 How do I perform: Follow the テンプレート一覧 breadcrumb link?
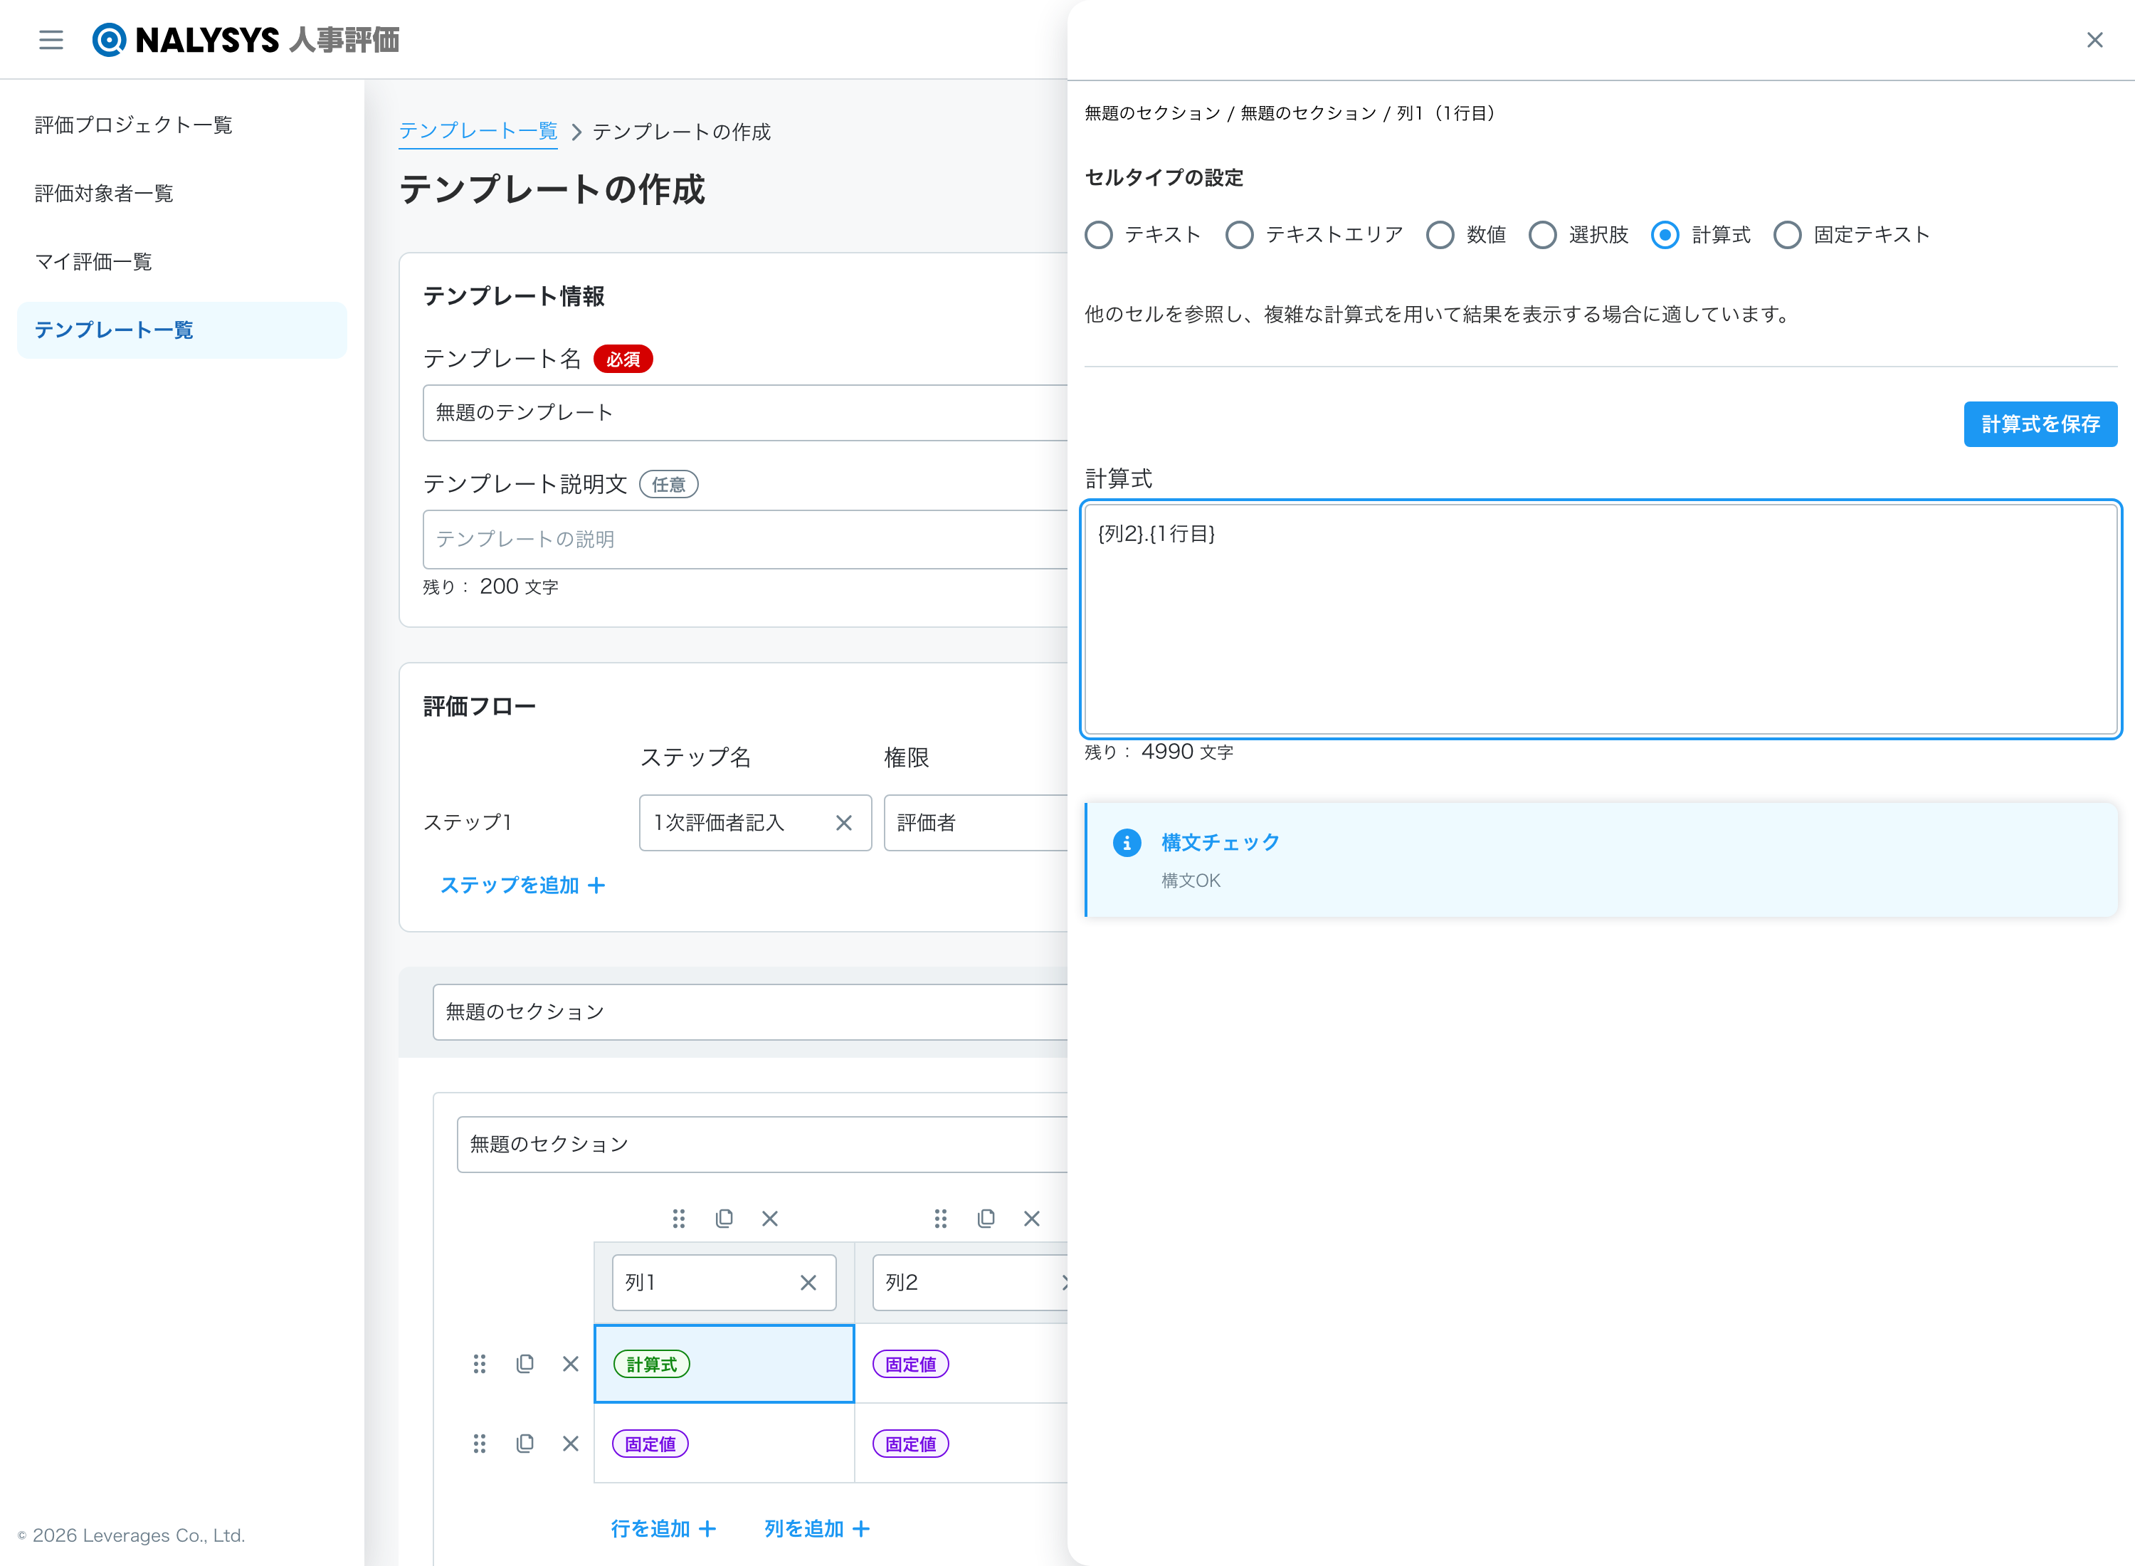tap(478, 131)
